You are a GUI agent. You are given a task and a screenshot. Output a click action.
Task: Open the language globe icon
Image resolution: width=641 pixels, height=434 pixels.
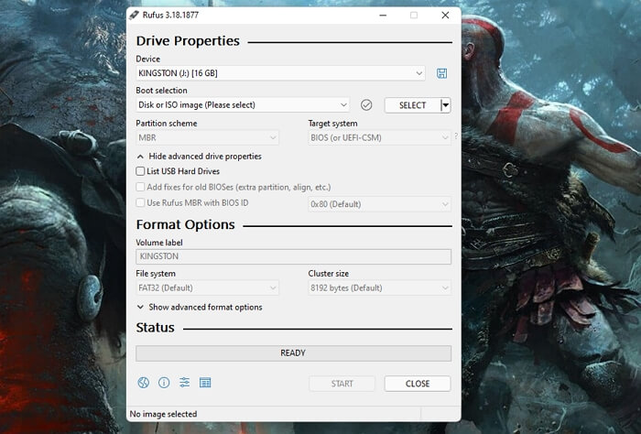(144, 383)
